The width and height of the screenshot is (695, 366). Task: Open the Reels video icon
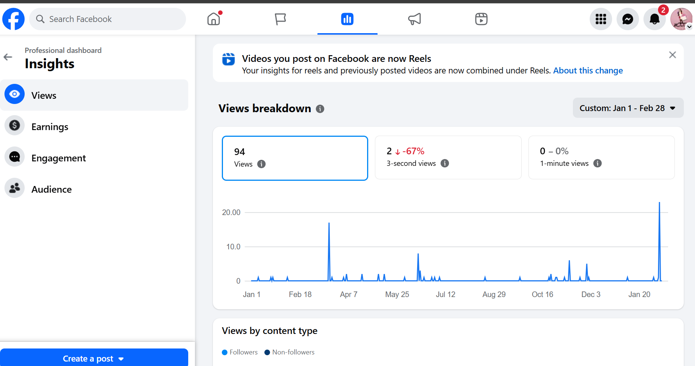pos(481,19)
